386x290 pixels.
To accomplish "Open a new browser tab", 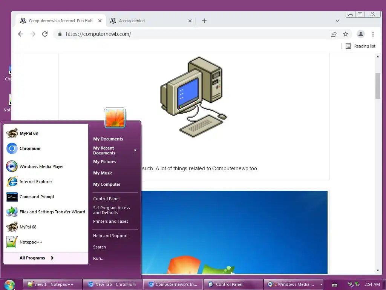I will coord(204,21).
